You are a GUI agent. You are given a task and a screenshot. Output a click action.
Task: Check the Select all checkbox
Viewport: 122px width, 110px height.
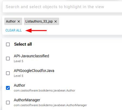click(8, 44)
